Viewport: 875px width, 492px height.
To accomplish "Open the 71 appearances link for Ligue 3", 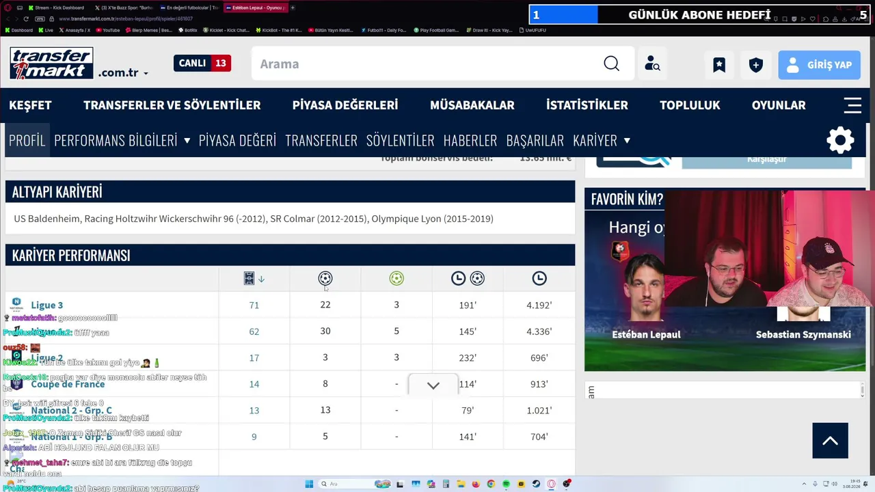I will [x=254, y=305].
